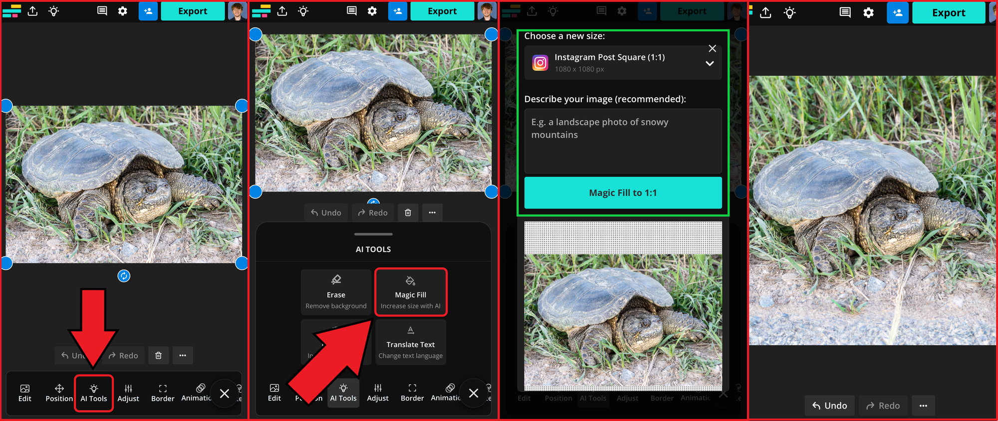This screenshot has height=421, width=998.
Task: Click add collaborator button in second screen
Action: point(398,11)
